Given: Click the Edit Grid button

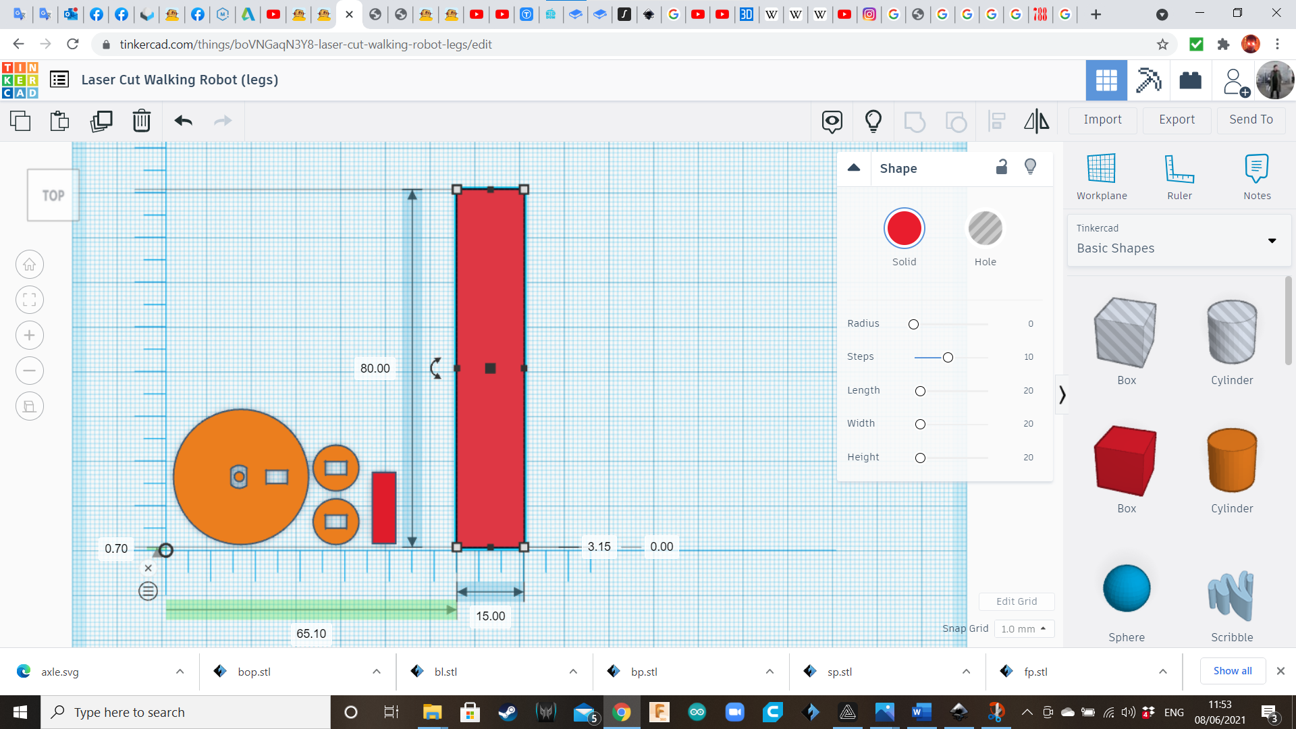Looking at the screenshot, I should 1016,601.
